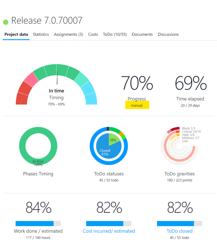This screenshot has height=244, width=217.
Task: Open the Project data tab
Action: 16,34
